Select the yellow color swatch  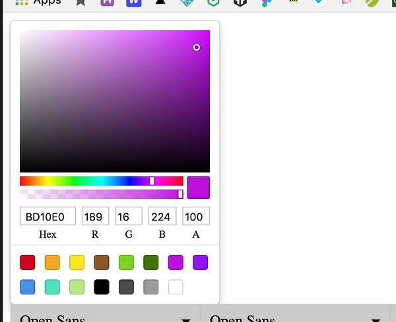tap(77, 262)
